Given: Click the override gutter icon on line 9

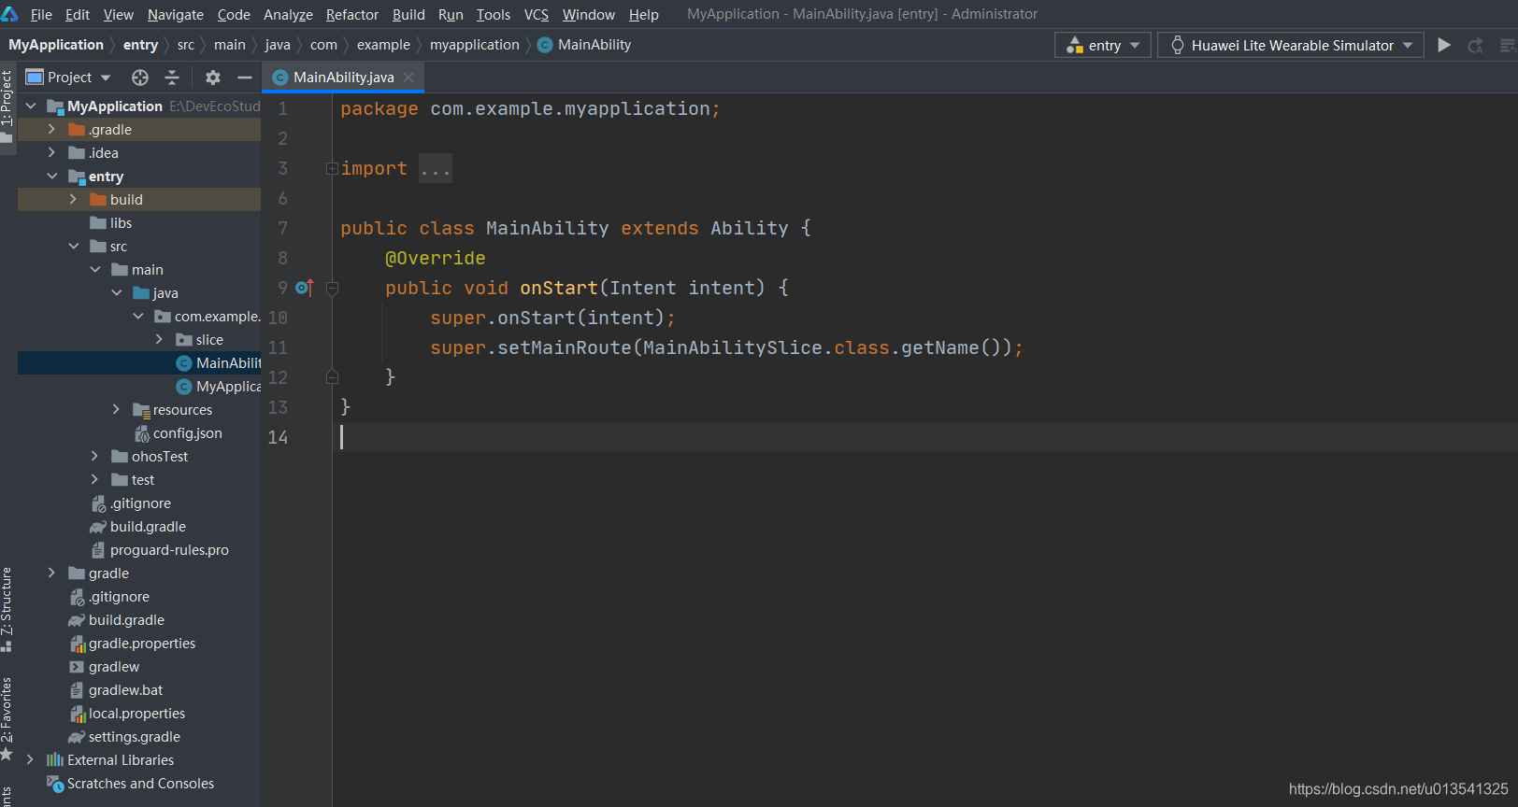Looking at the screenshot, I should 305,288.
